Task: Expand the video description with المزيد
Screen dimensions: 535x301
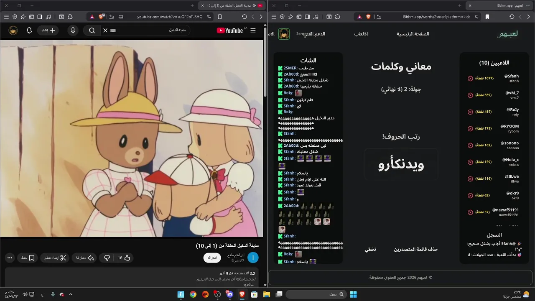Action: tap(249, 284)
